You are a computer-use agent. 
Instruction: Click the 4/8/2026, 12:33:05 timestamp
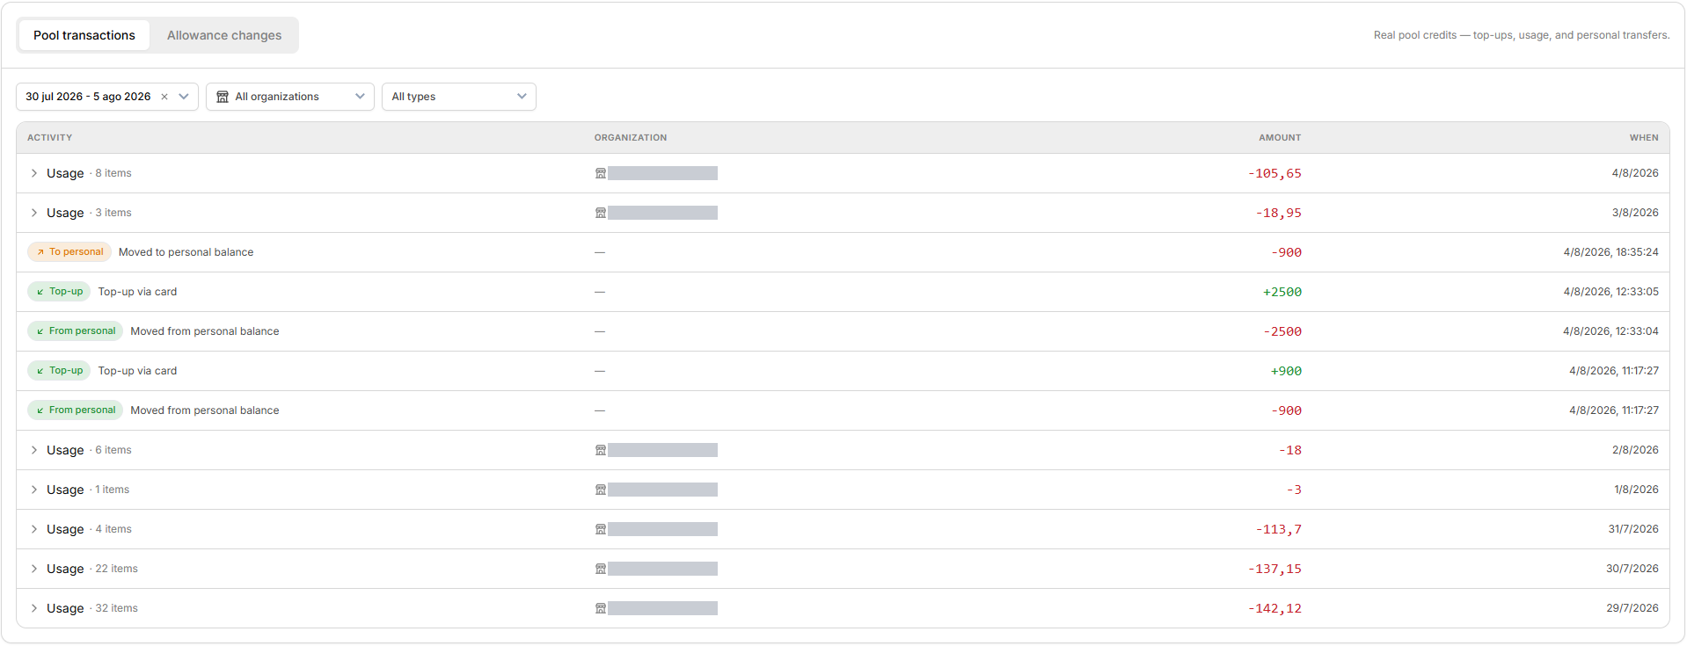click(1610, 292)
